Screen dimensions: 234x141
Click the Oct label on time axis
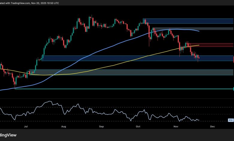(x=138, y=127)
